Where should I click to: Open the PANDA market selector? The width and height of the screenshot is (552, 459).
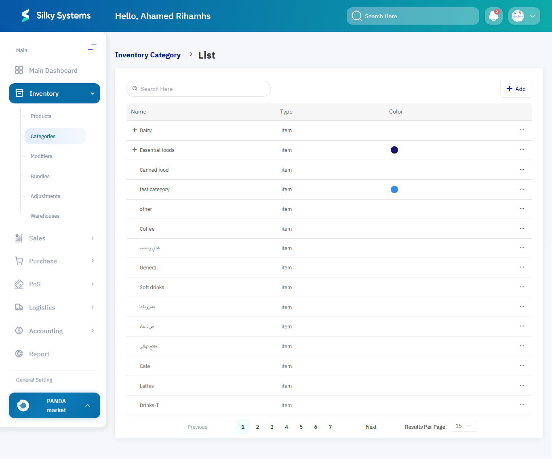pos(55,405)
